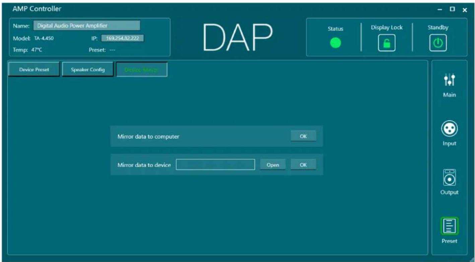Screen dimensions: 475x262
Task: Click the mirror data file path field
Action: [x=215, y=164]
